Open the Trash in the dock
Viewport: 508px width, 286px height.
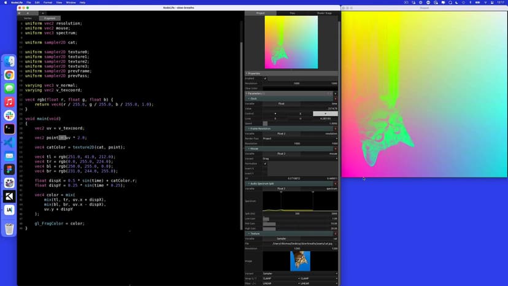9,229
